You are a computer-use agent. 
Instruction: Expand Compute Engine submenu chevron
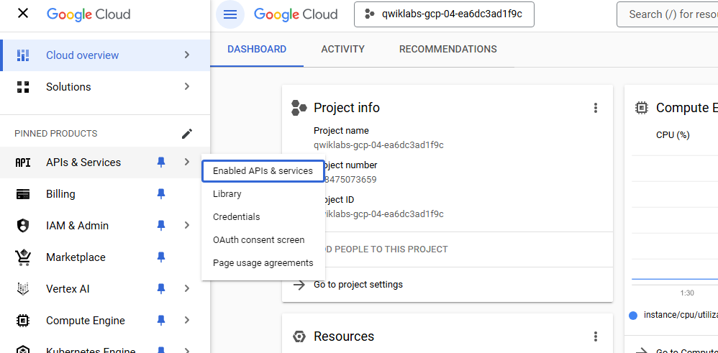[x=187, y=320]
